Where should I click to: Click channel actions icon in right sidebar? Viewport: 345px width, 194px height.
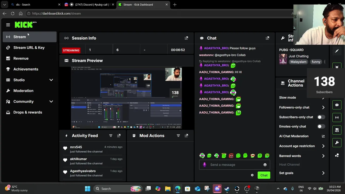click(x=337, y=130)
